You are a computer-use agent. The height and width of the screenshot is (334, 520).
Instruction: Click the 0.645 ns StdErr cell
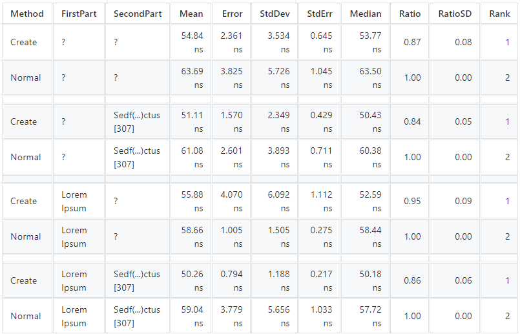[x=320, y=42]
